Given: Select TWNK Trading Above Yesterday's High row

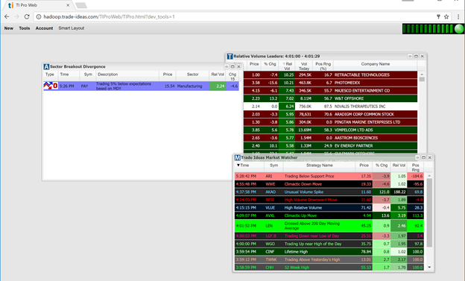Looking at the screenshot, I should [x=329, y=259].
